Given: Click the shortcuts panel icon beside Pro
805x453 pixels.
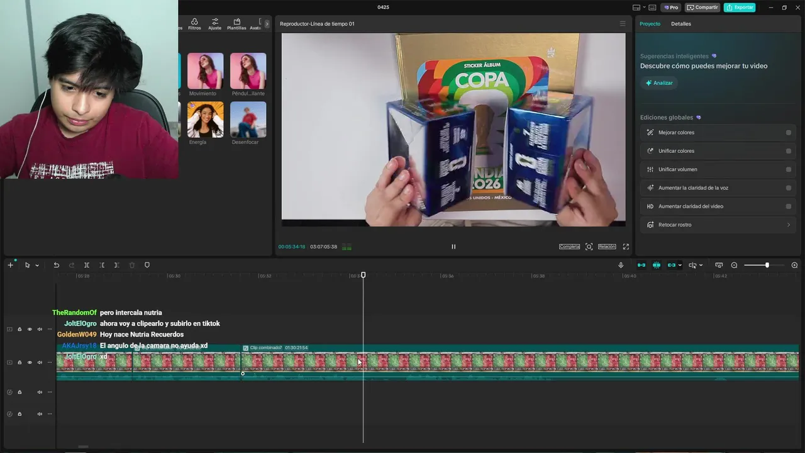Looking at the screenshot, I should coord(652,8).
